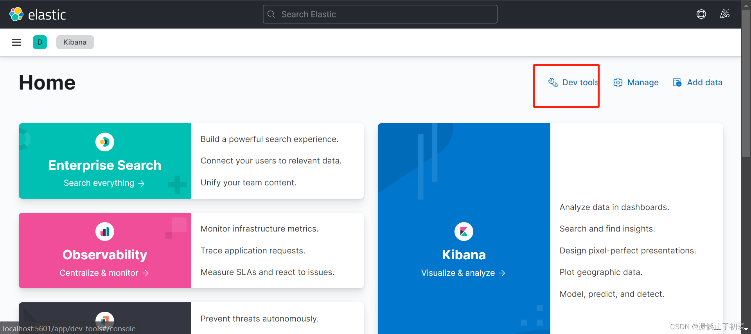This screenshot has width=751, height=334.
Task: Click the Add data document icon
Action: click(677, 83)
